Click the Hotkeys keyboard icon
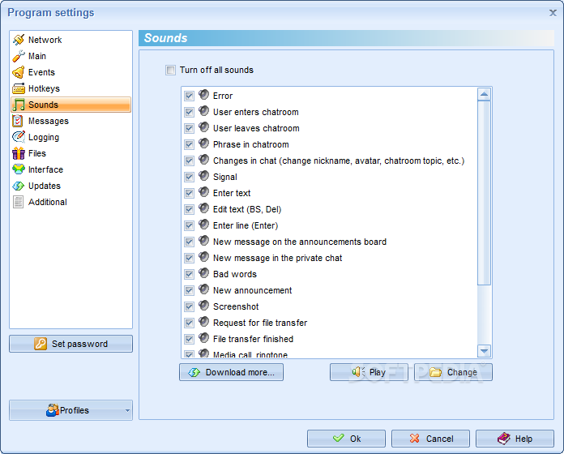Image resolution: width=564 pixels, height=454 pixels. (x=19, y=88)
